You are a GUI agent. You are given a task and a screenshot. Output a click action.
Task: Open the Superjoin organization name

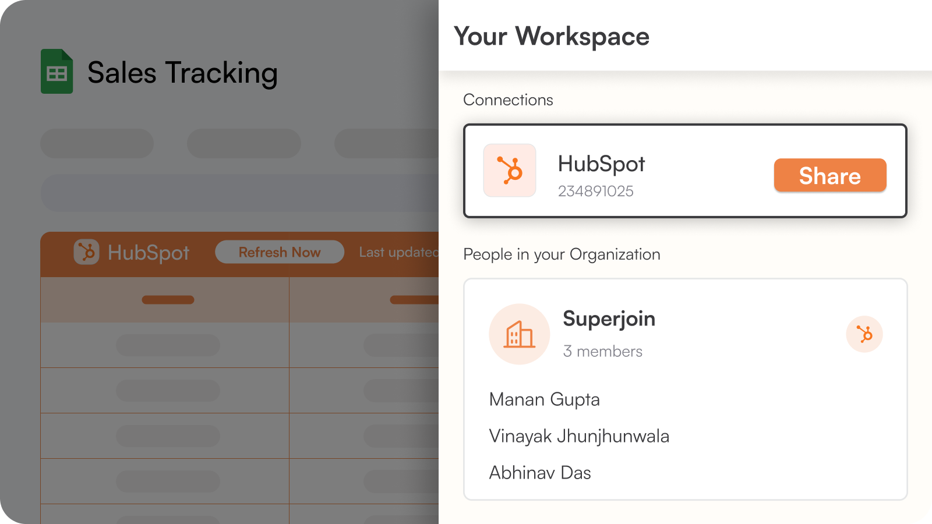[x=609, y=319]
